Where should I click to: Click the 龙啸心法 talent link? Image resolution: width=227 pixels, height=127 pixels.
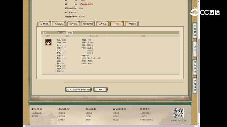(90, 50)
